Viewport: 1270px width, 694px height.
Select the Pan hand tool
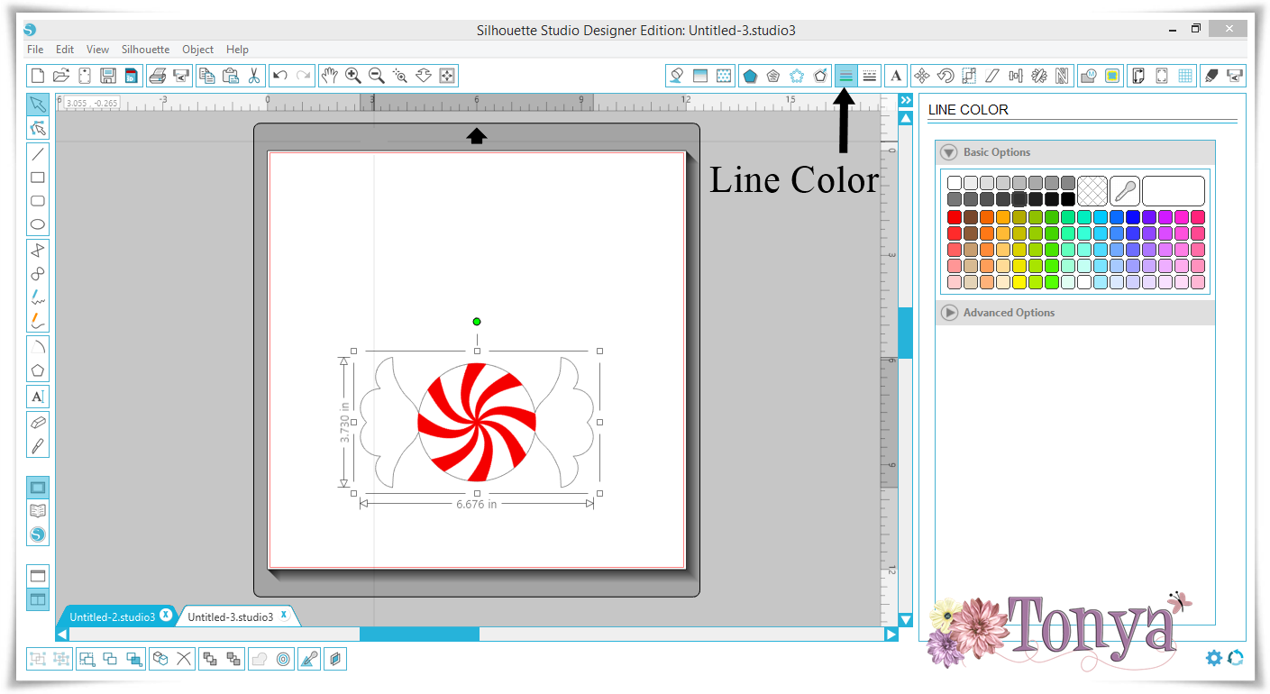tap(329, 76)
